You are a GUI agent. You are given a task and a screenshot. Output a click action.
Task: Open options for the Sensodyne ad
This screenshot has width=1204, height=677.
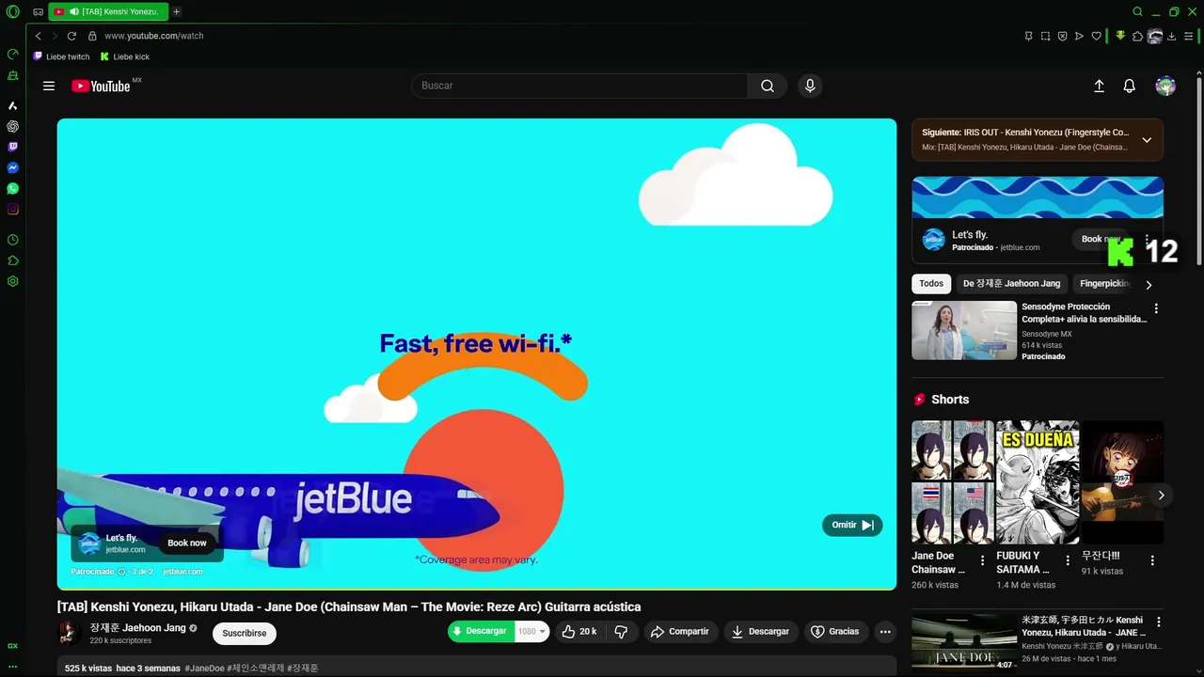[x=1156, y=308]
